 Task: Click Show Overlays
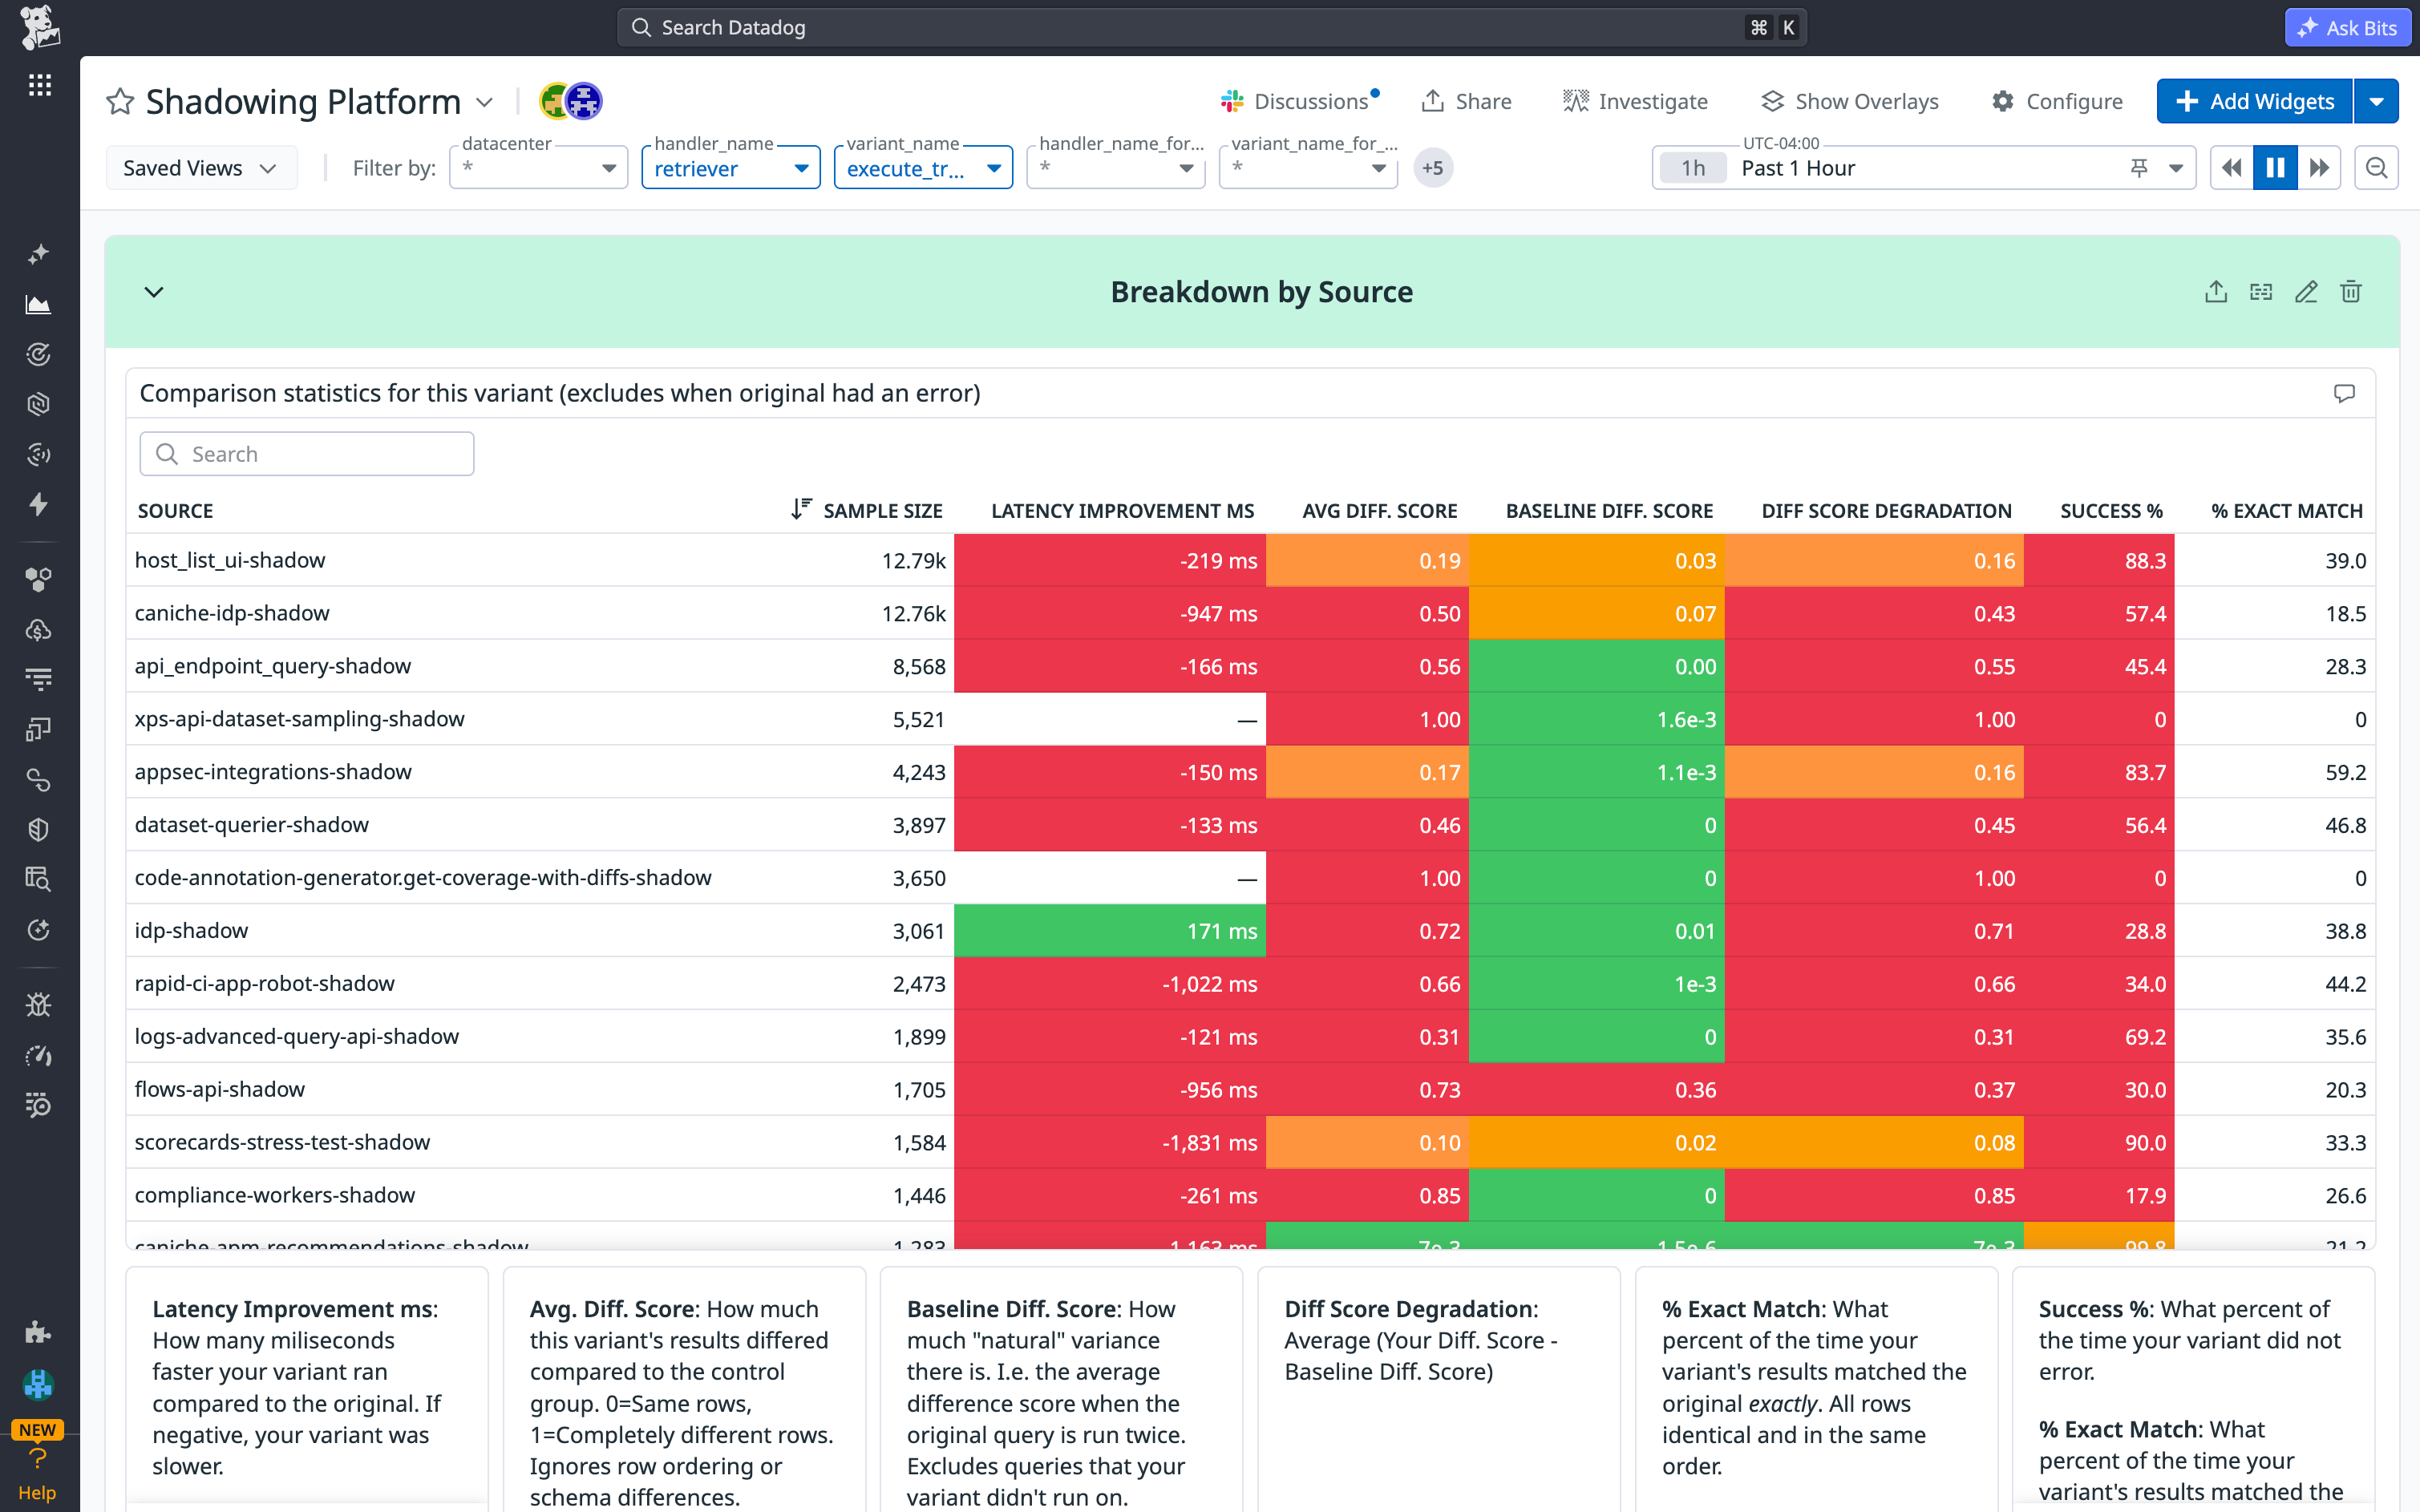(x=1849, y=101)
